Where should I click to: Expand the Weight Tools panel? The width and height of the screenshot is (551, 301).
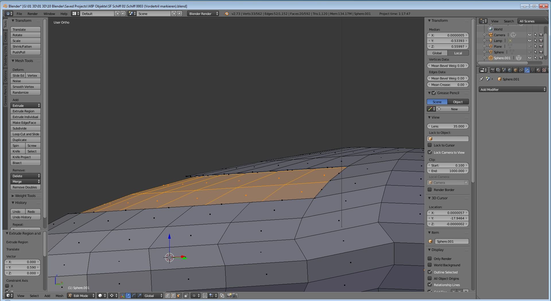[25, 196]
